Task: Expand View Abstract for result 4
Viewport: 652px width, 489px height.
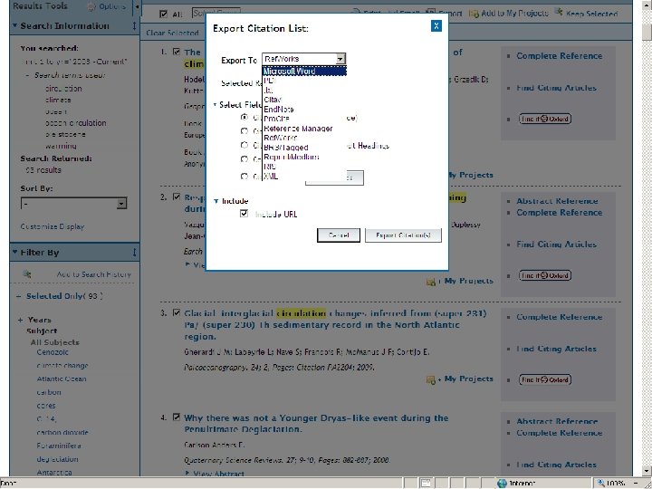Action: [215, 474]
